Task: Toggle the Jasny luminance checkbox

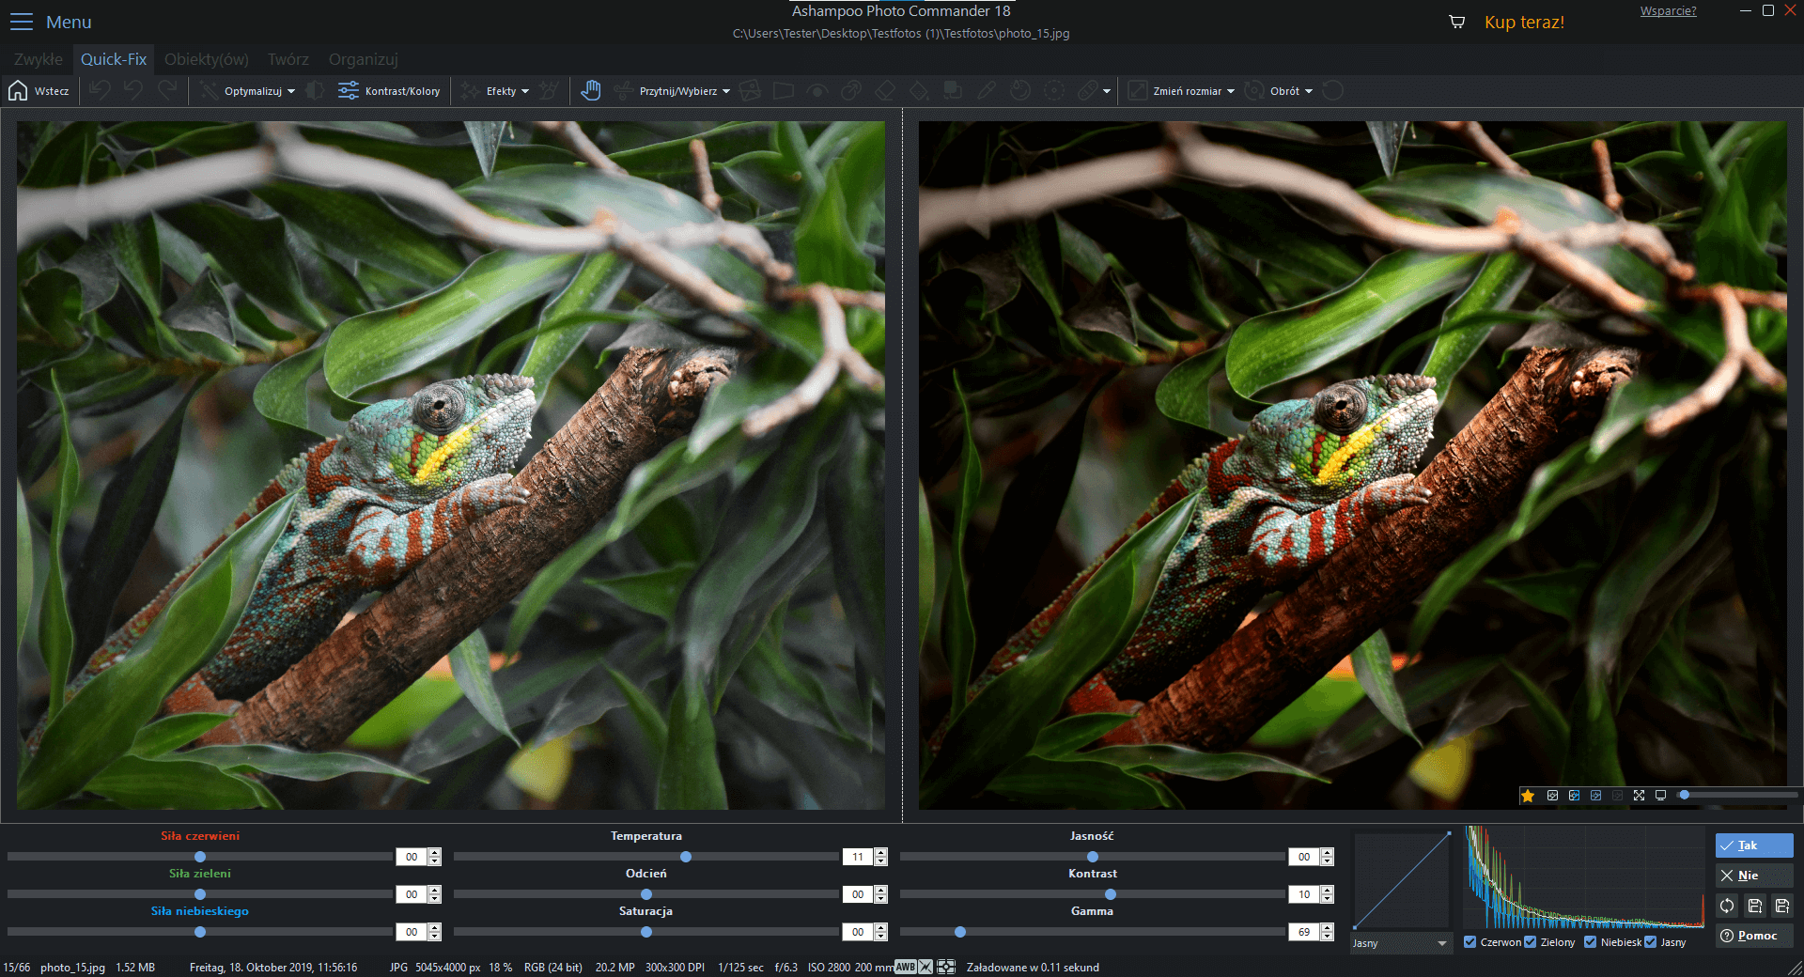Action: point(1650,942)
